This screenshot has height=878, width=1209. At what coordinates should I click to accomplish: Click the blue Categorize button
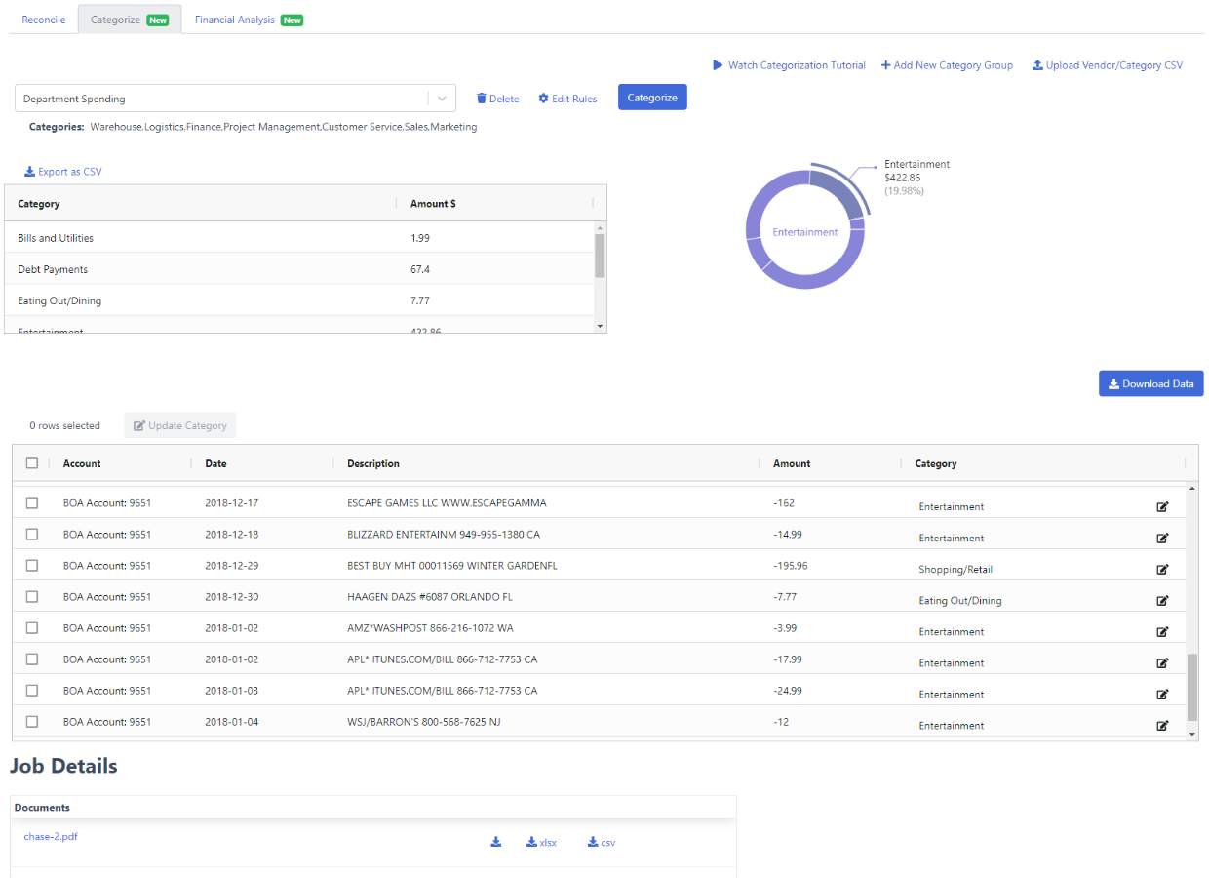(652, 98)
